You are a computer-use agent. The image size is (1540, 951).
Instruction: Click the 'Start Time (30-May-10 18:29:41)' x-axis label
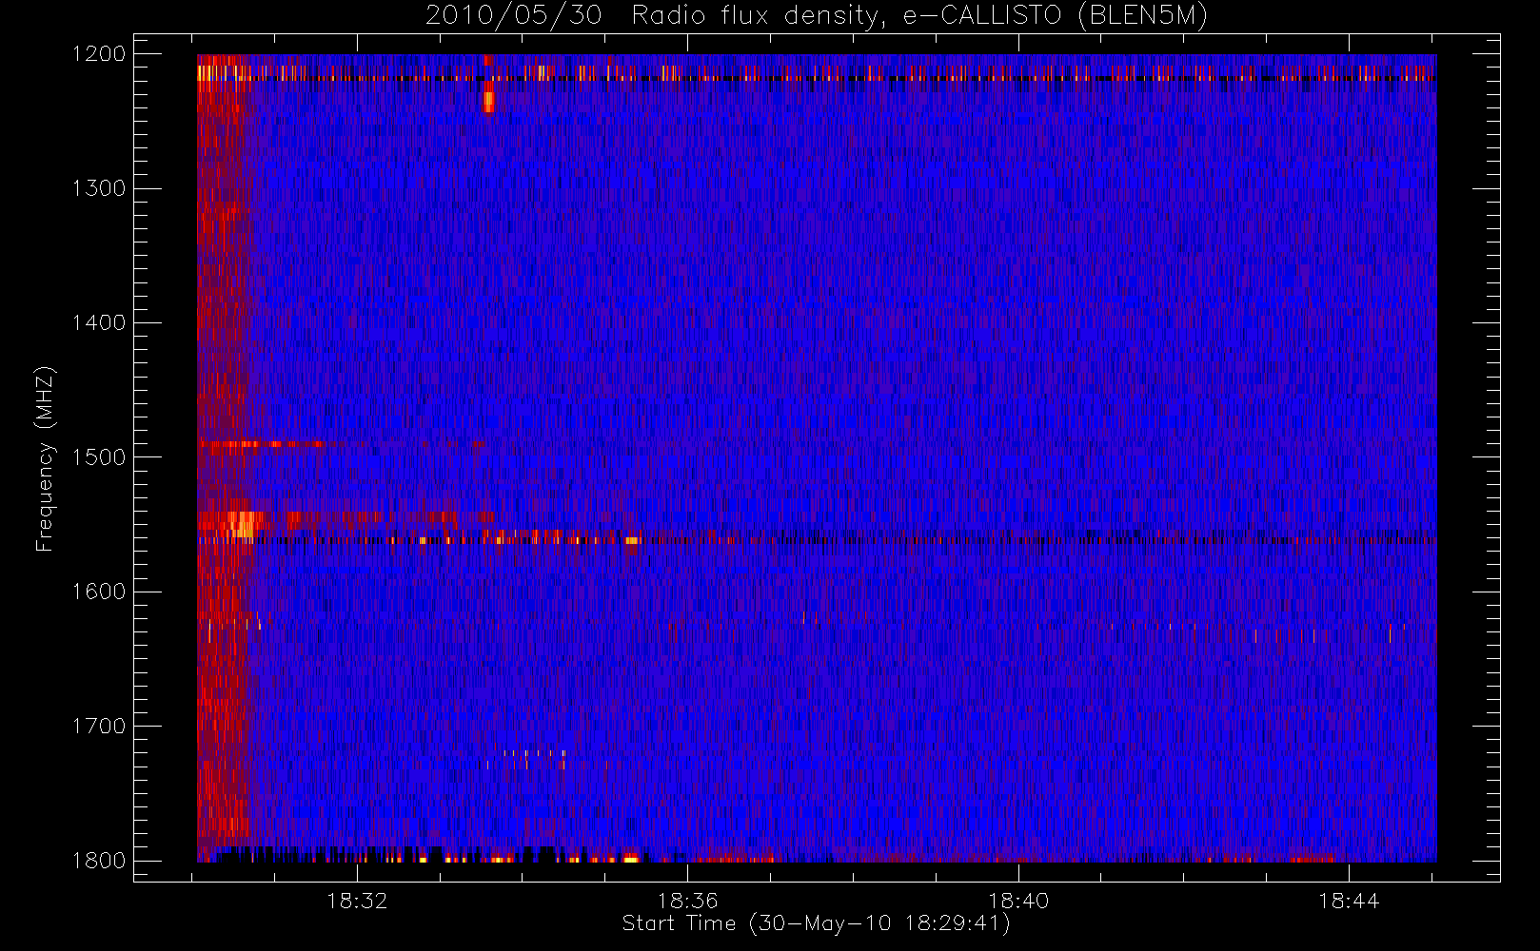(x=816, y=923)
